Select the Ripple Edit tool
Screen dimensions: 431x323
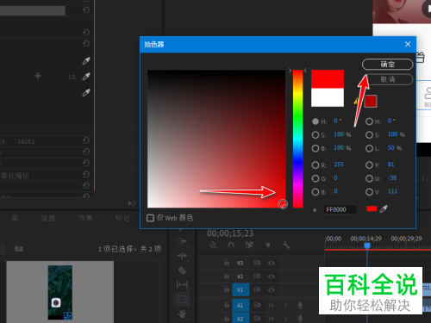click(x=182, y=256)
